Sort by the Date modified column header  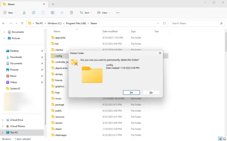tap(110, 31)
